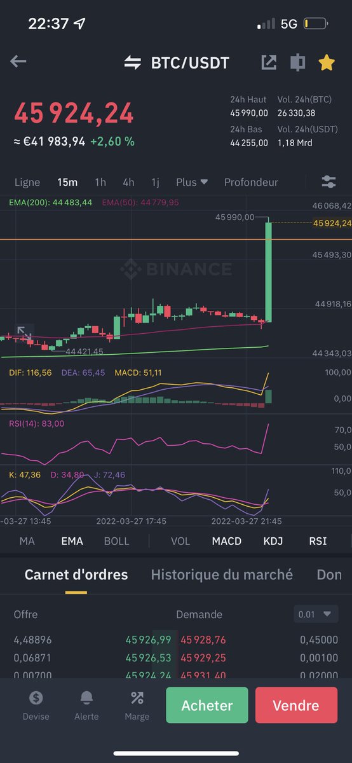This screenshot has height=763, width=352.
Task: Open the Carnet d'ordres tab
Action: tap(76, 575)
